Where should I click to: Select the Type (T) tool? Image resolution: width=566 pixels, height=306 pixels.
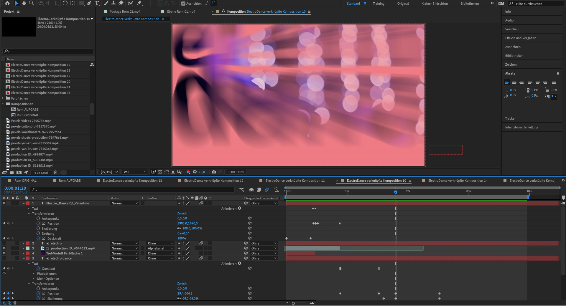pos(96,3)
